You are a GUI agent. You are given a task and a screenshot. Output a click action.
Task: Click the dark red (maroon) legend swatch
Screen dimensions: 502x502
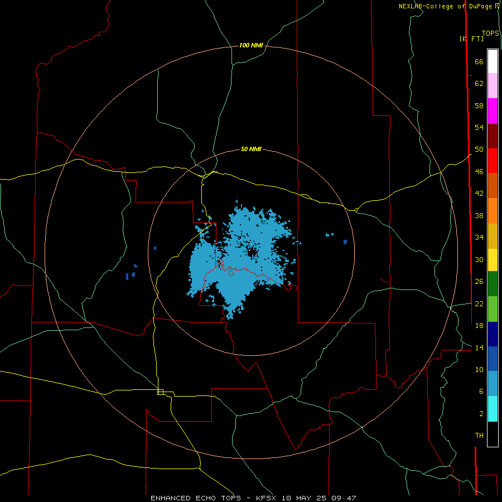click(x=493, y=136)
